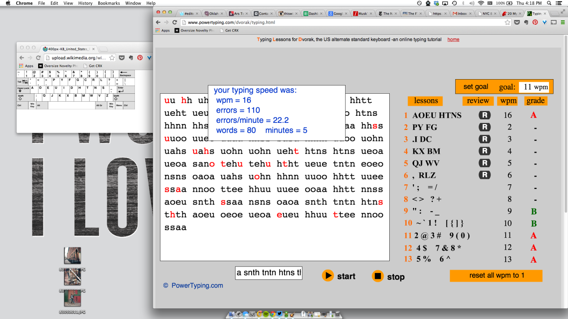Click the home link at the top
Image resolution: width=568 pixels, height=319 pixels.
click(x=453, y=39)
